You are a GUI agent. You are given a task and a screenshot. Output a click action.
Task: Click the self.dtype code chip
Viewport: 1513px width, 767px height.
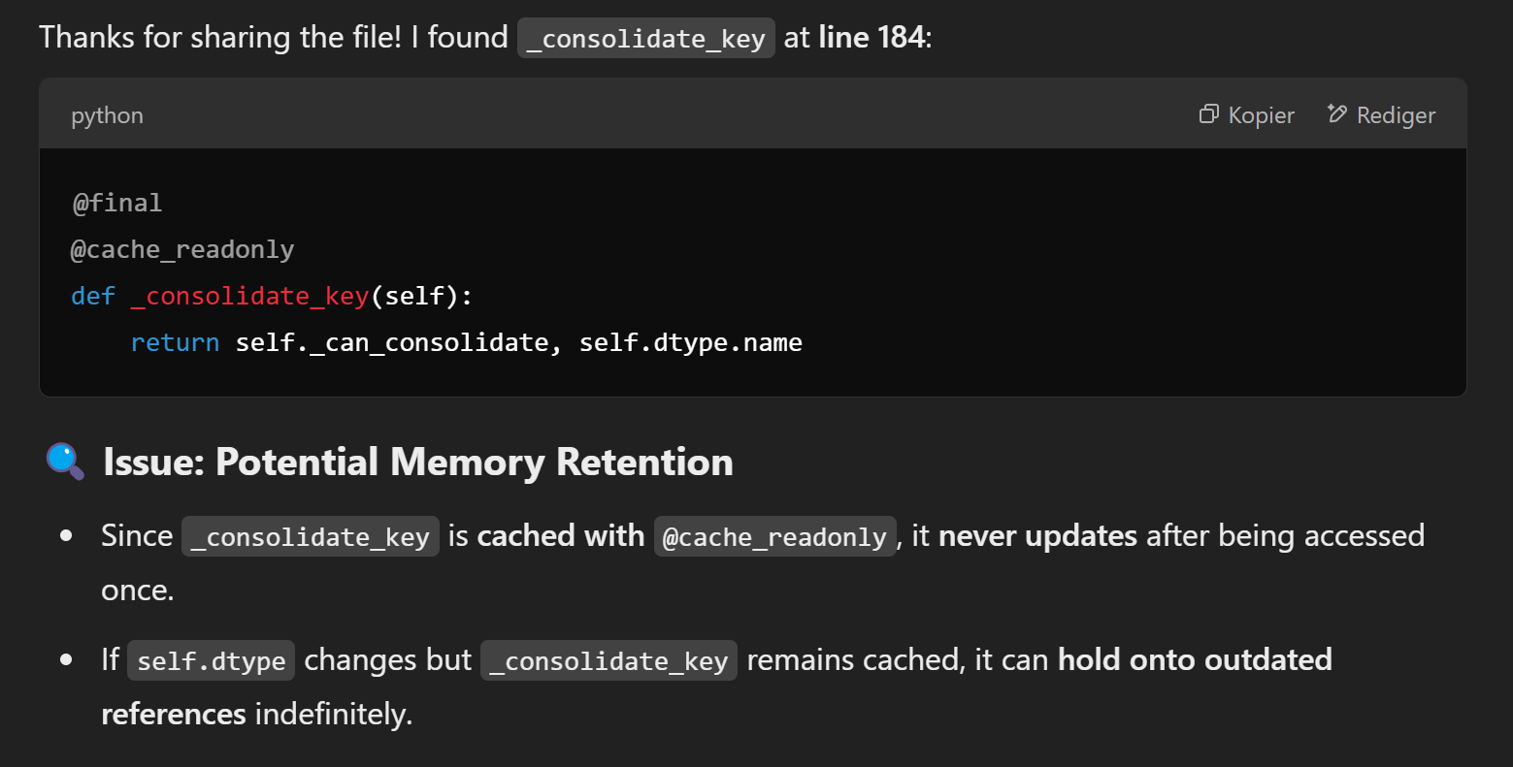(212, 660)
